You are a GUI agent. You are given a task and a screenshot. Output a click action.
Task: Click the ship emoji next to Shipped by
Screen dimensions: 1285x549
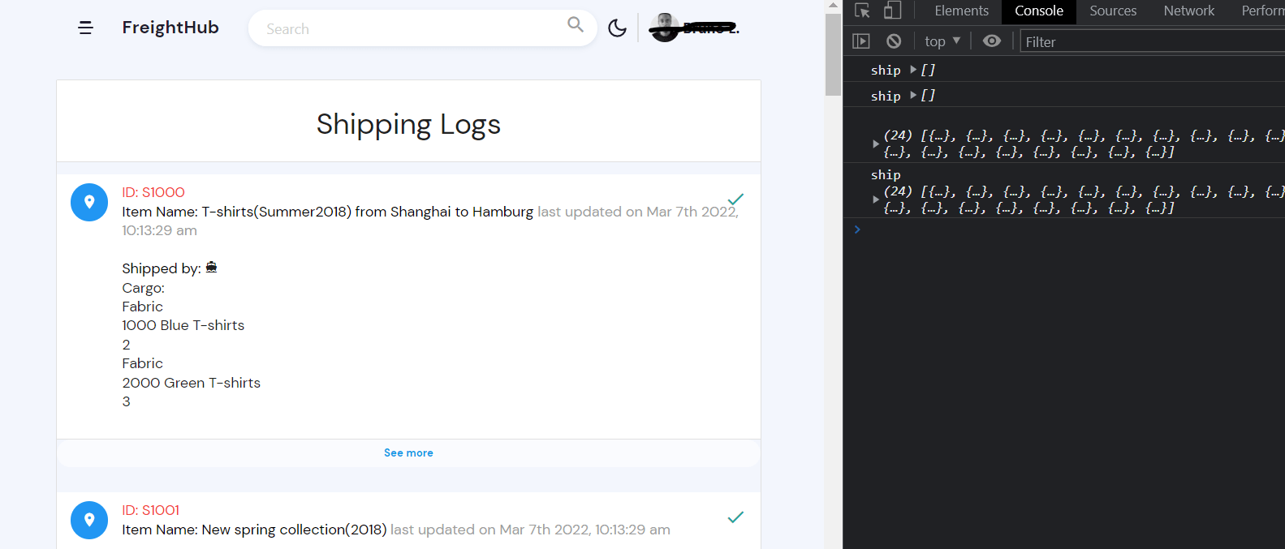(x=211, y=267)
